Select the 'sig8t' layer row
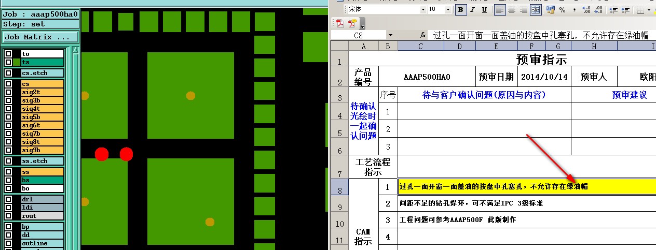 coord(42,142)
